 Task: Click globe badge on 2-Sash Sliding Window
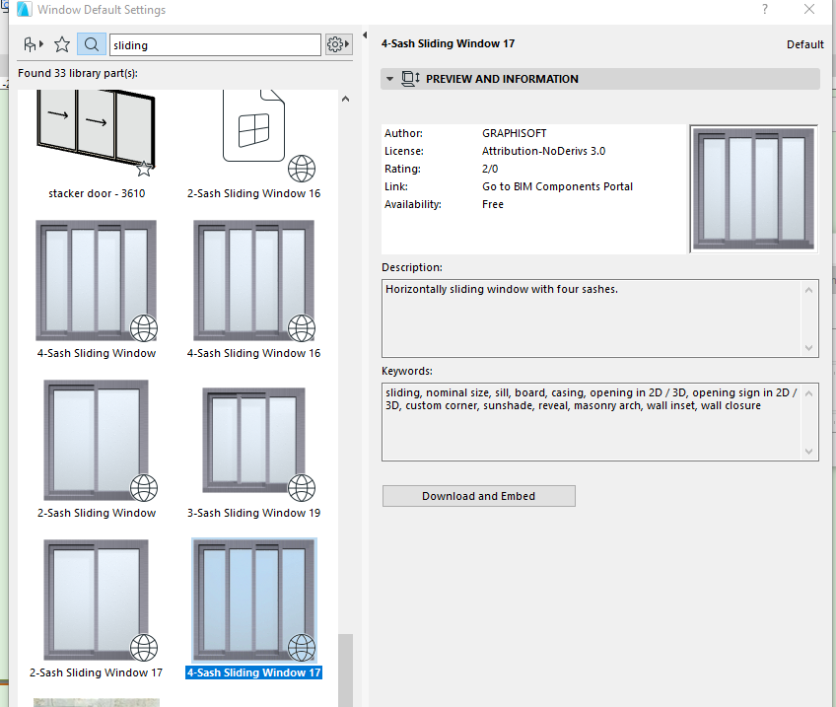coord(143,487)
